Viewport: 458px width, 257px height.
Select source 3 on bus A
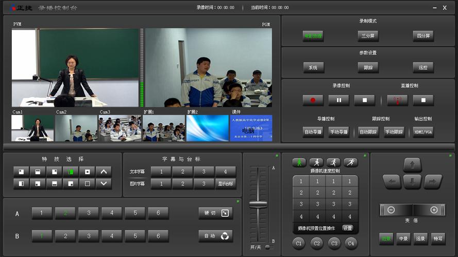89,213
